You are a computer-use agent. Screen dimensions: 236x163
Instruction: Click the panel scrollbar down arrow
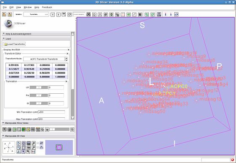coord(72,118)
